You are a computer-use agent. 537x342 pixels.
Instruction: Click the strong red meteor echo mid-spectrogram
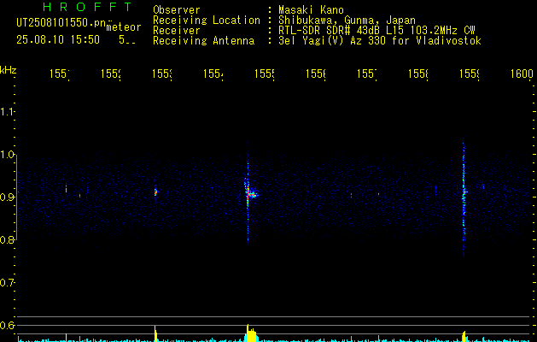249,195
